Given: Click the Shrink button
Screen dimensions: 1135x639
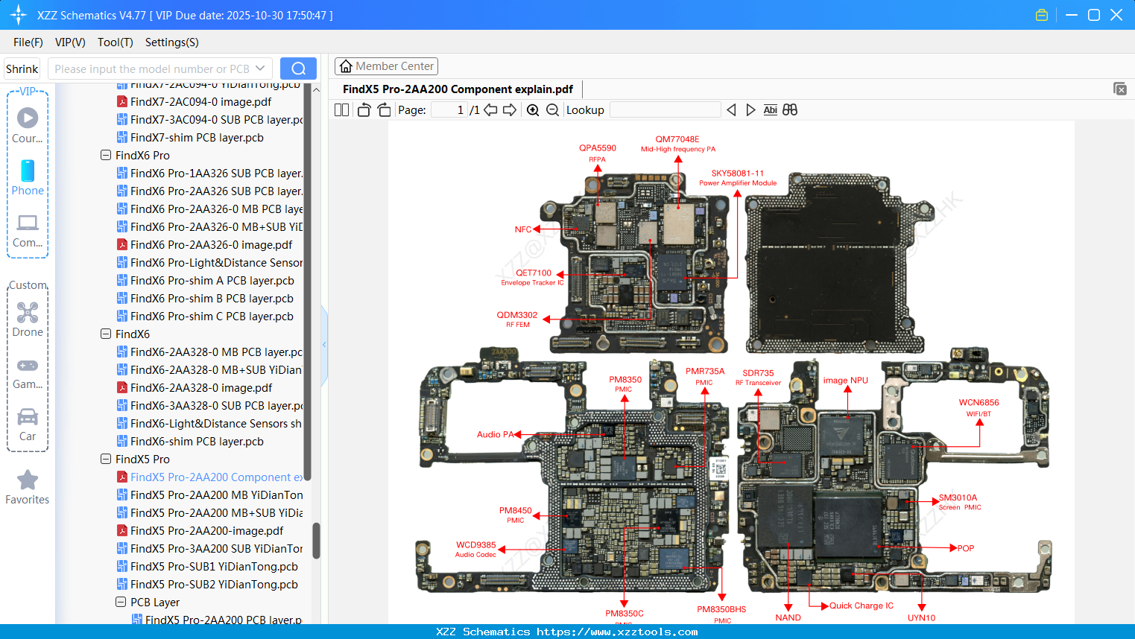Looking at the screenshot, I should (x=22, y=69).
